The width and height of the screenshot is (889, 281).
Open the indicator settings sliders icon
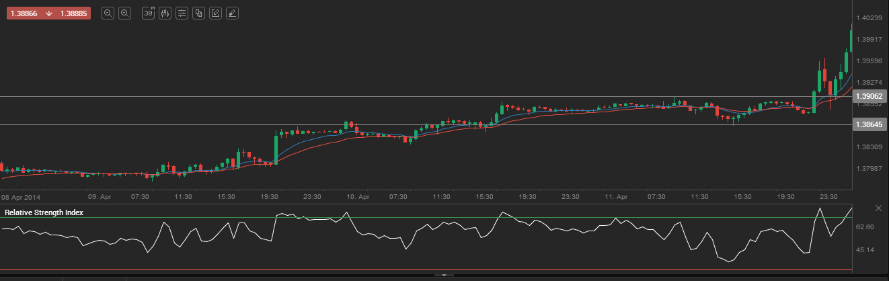(x=182, y=13)
